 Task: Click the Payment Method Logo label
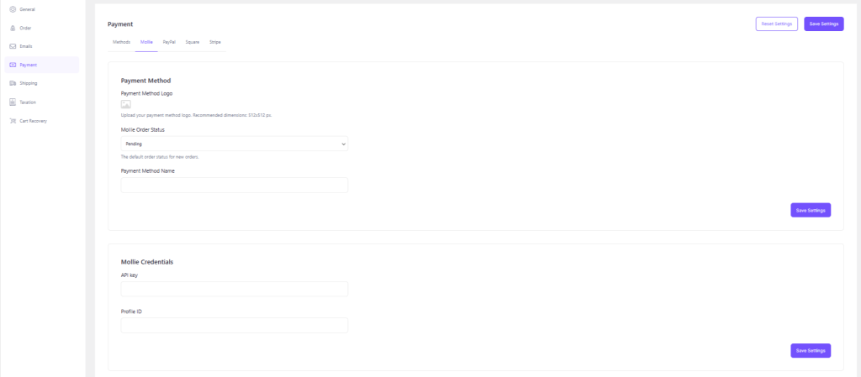(x=146, y=93)
